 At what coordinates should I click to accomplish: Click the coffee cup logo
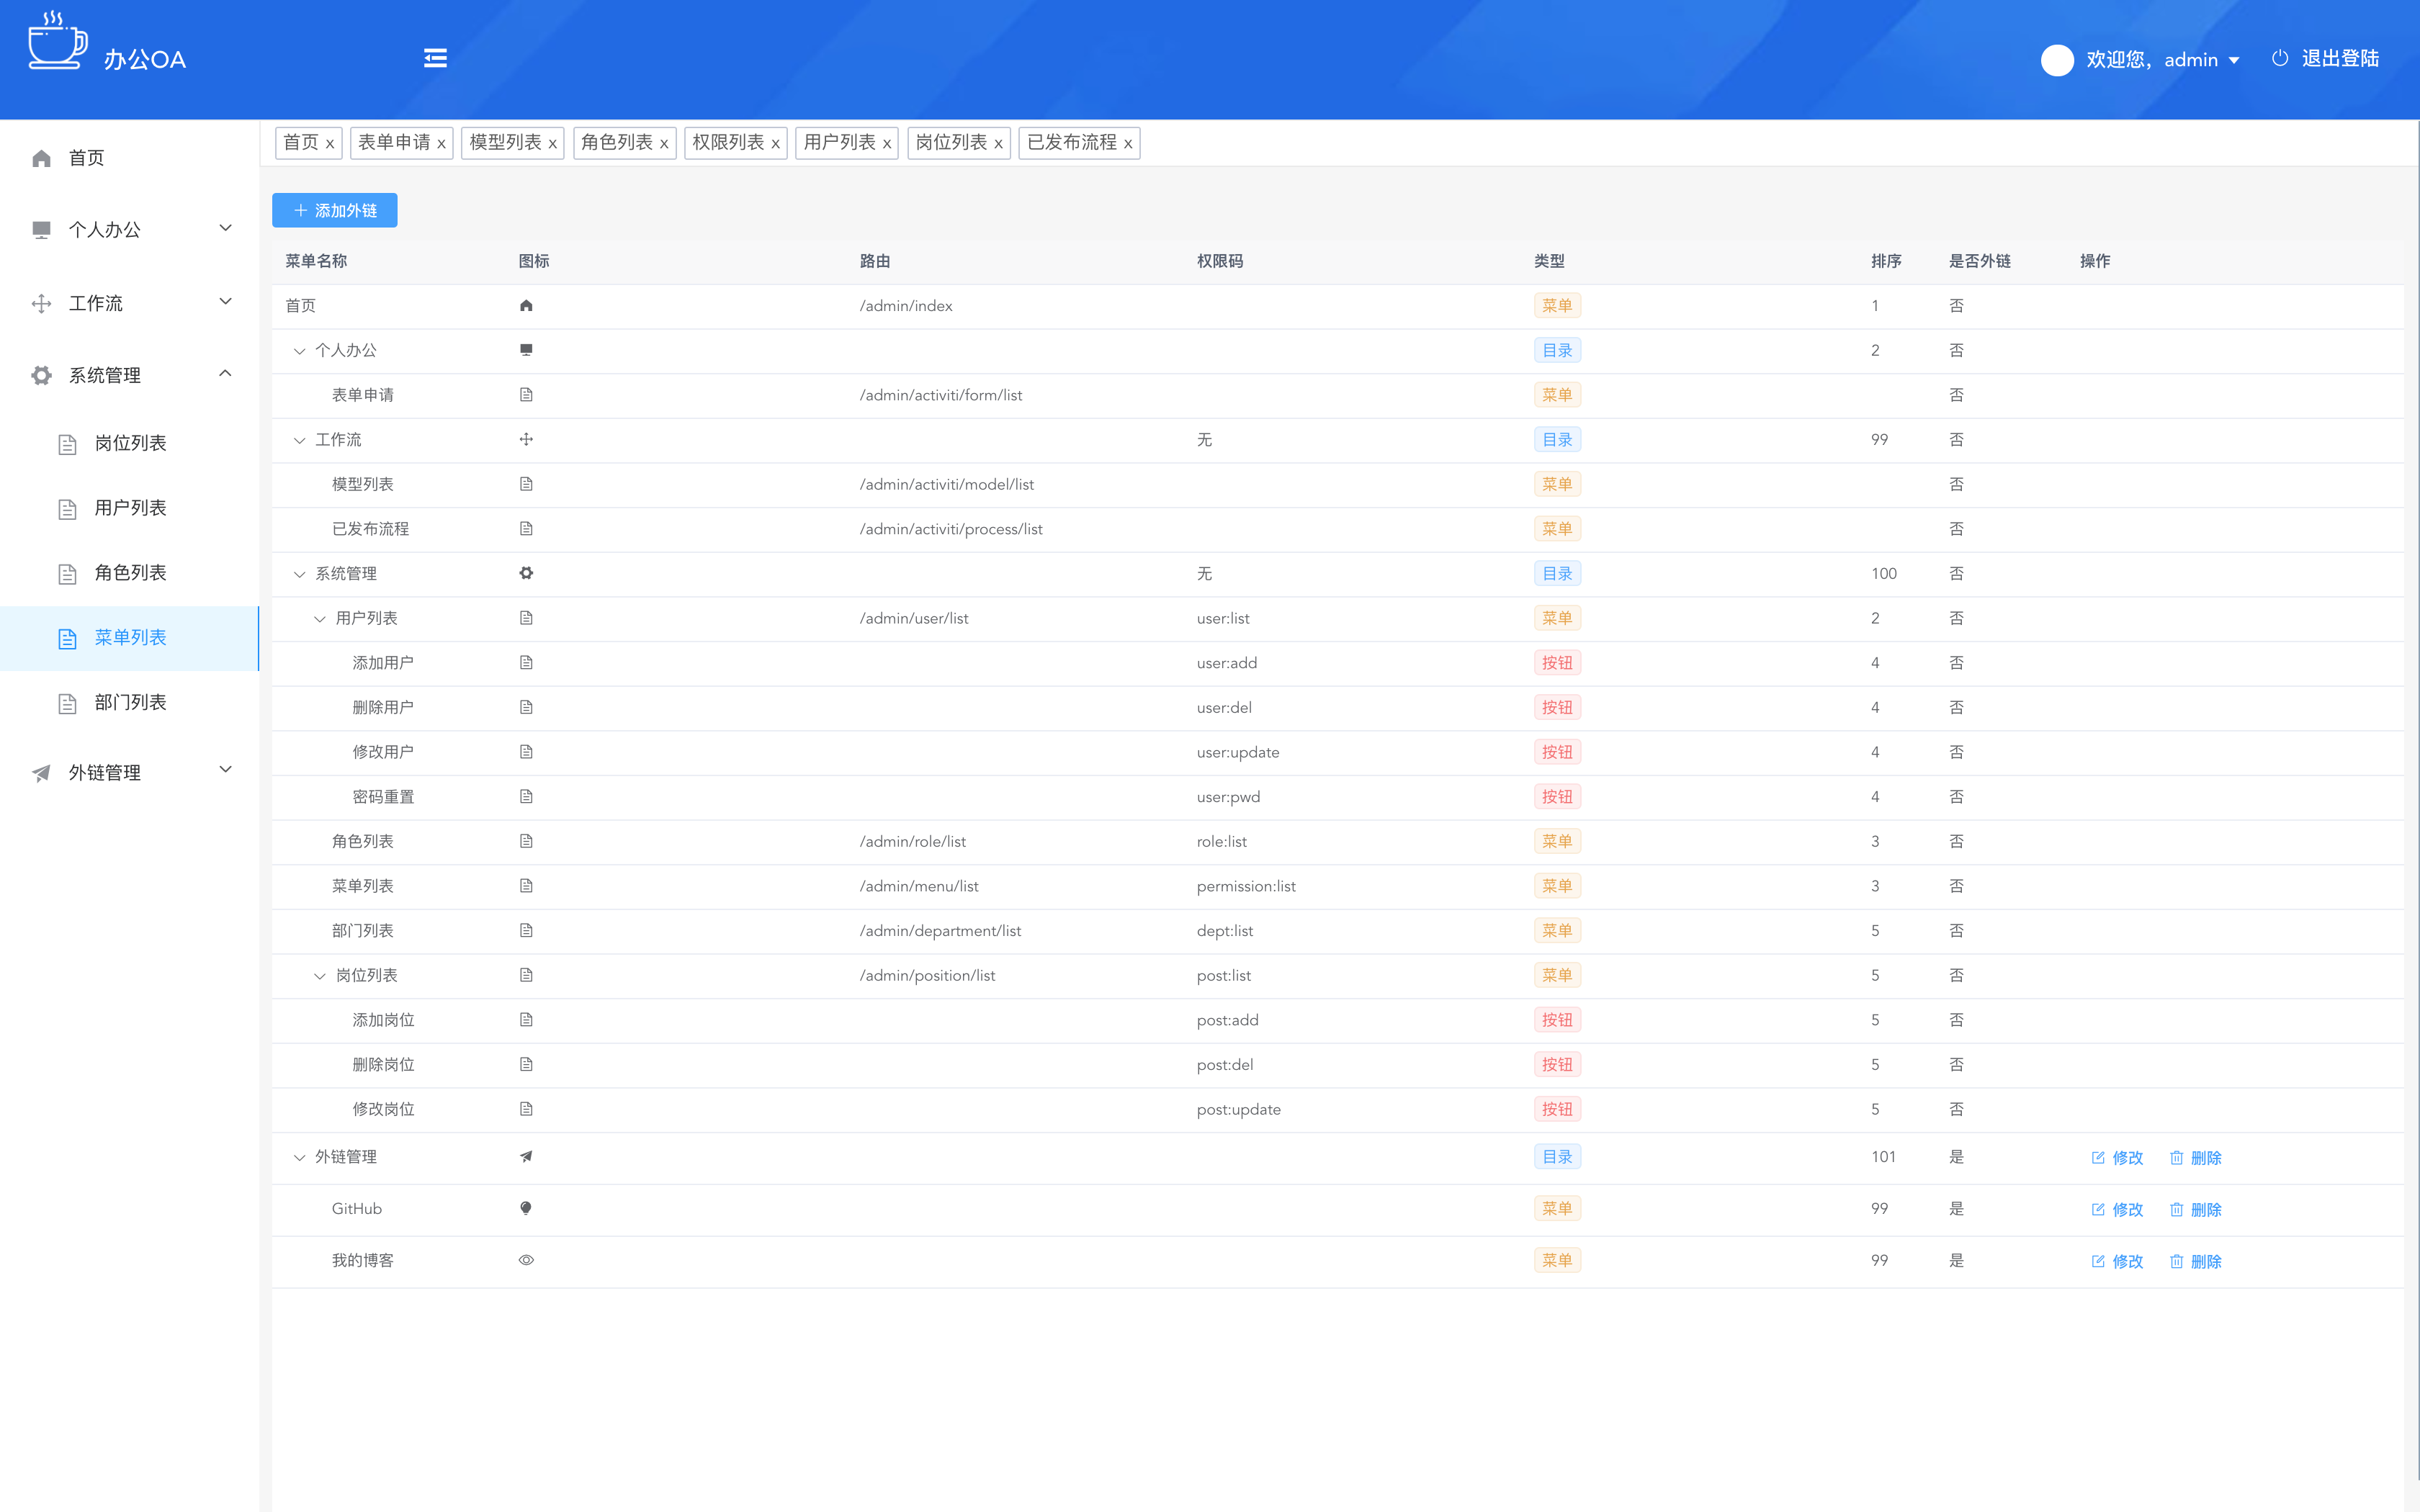point(57,41)
